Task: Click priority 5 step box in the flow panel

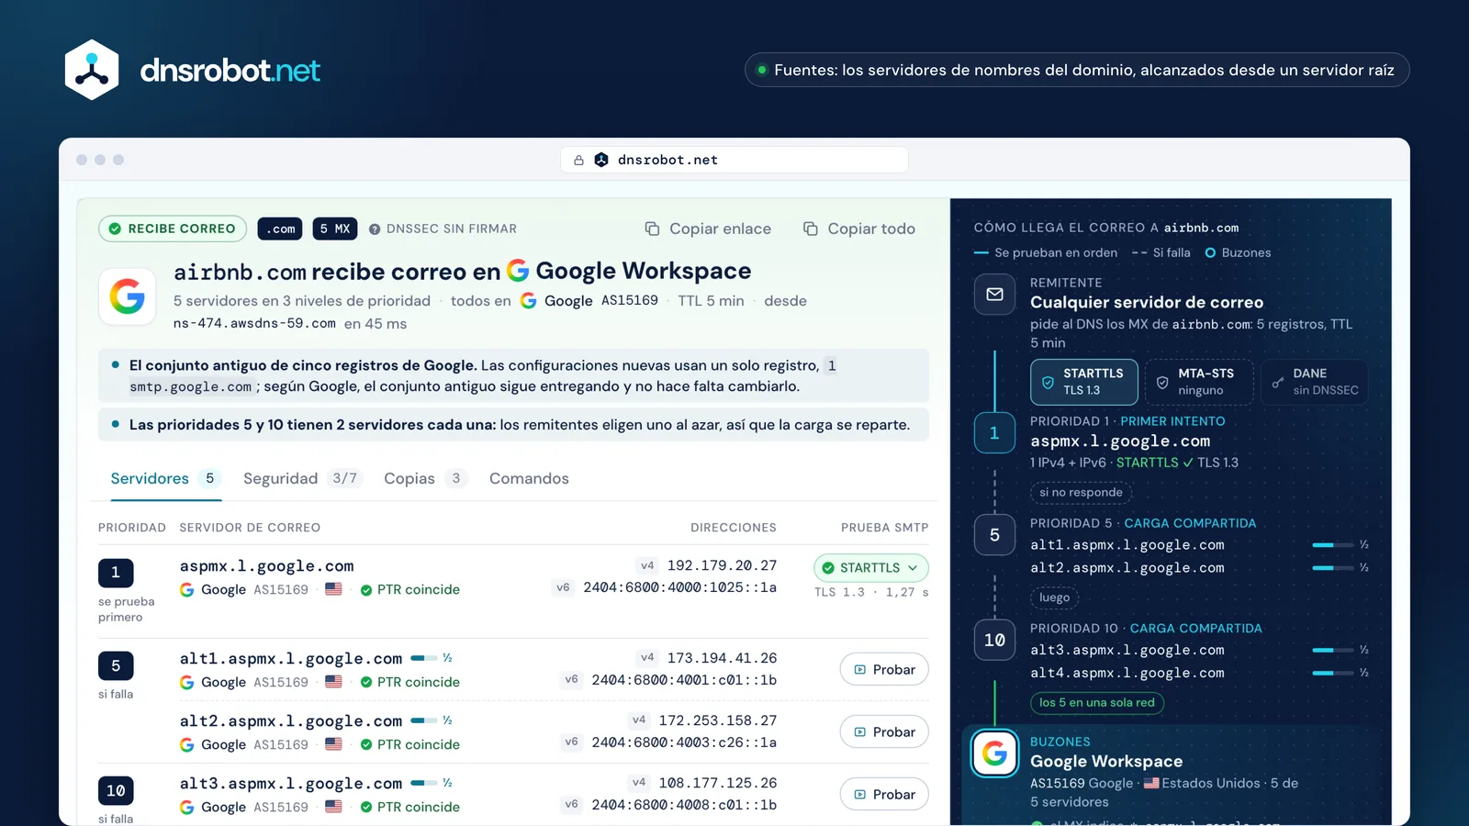Action: point(994,535)
